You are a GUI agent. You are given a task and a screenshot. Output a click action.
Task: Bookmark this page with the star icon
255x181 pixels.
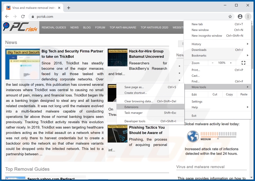pyautogui.click(x=230, y=16)
